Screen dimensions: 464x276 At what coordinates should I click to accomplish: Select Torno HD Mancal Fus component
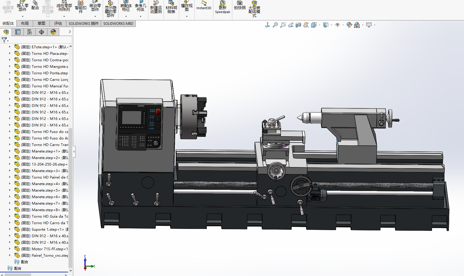pos(41,86)
